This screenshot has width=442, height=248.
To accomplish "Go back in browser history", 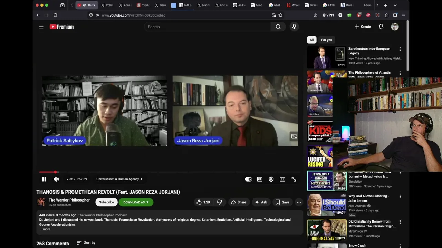I will (x=38, y=15).
